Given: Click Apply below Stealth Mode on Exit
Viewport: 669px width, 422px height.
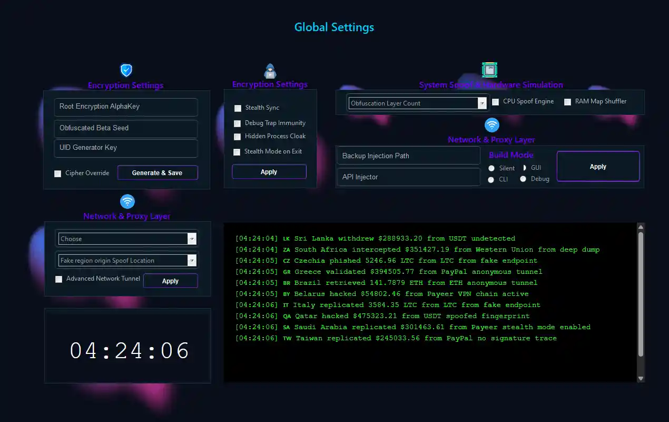Looking at the screenshot, I should [x=269, y=172].
